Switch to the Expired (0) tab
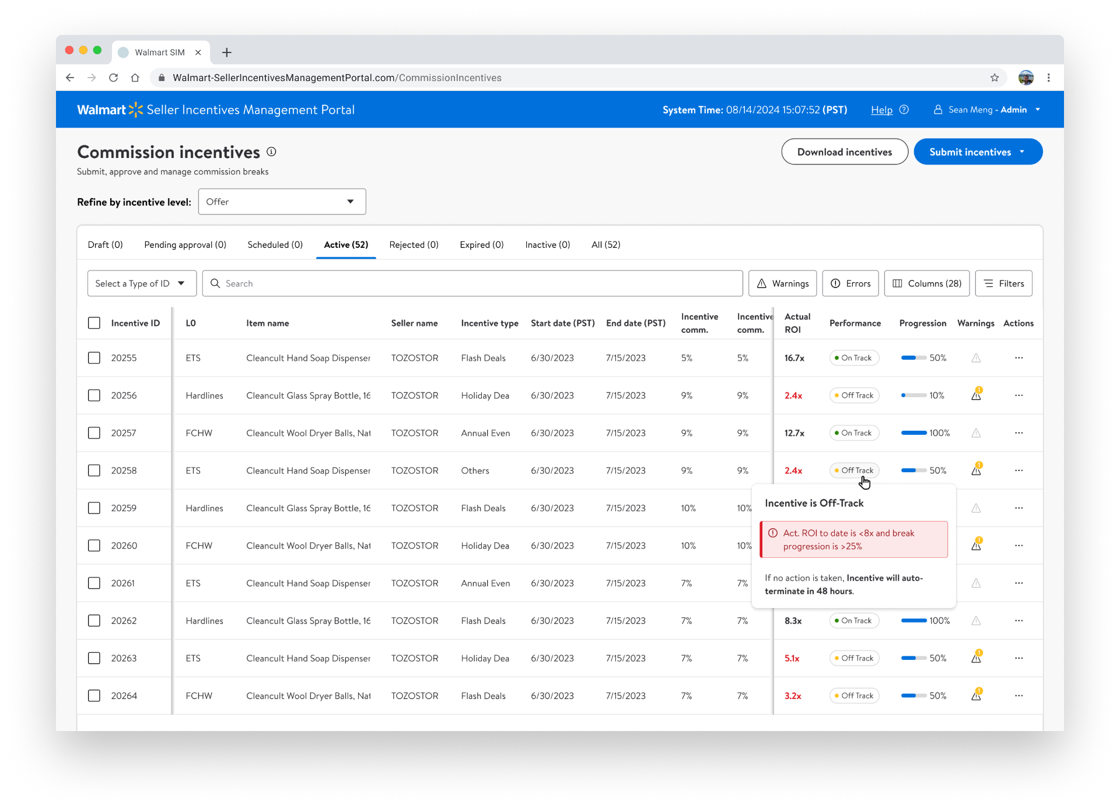 click(481, 245)
